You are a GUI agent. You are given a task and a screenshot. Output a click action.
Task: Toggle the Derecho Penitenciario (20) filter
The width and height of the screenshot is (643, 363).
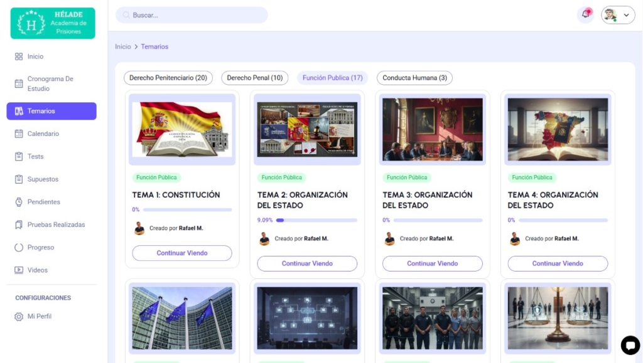coord(168,78)
